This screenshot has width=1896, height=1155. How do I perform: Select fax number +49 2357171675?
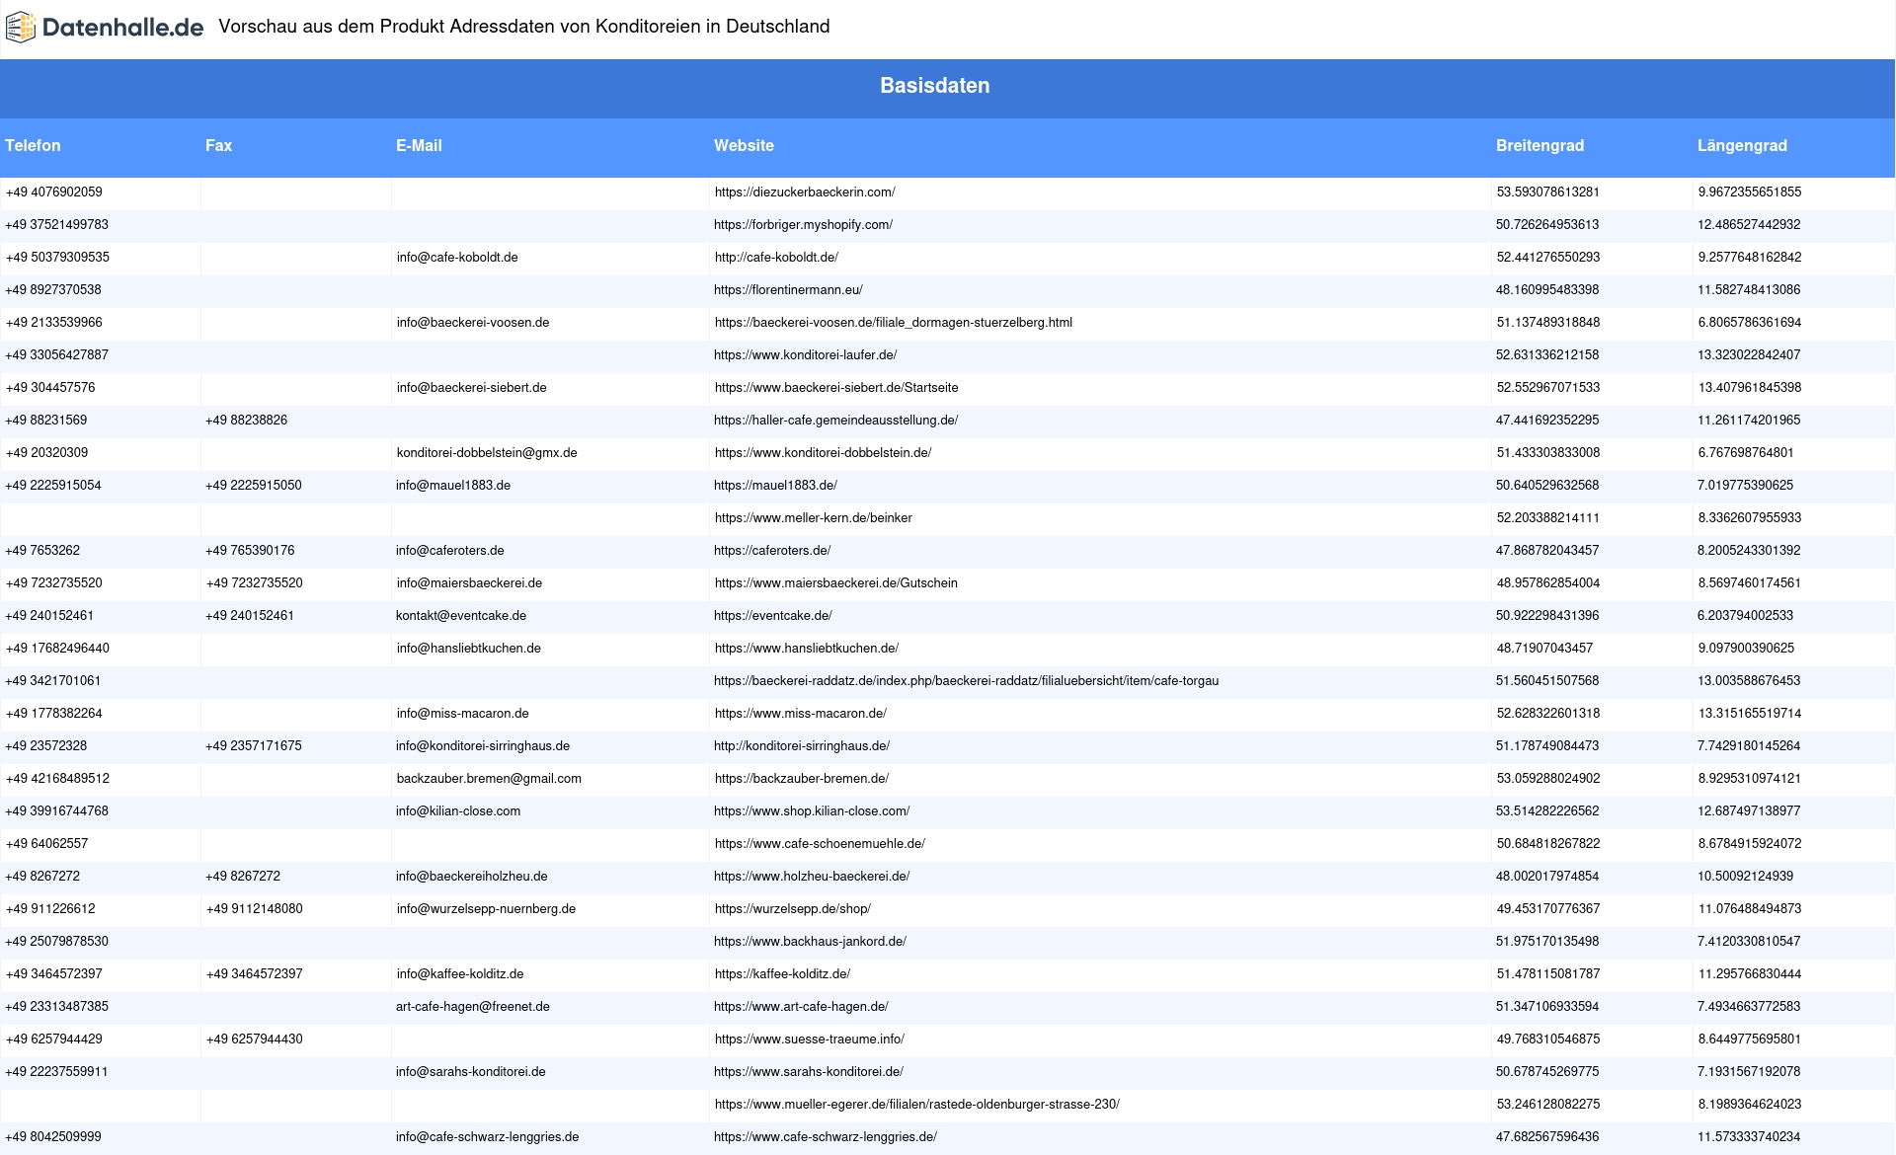click(254, 746)
